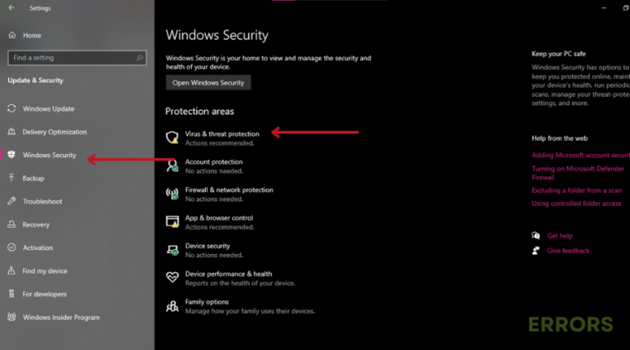Click into the Find a setting search box
Screen dimensions: 630x350
click(x=70, y=57)
